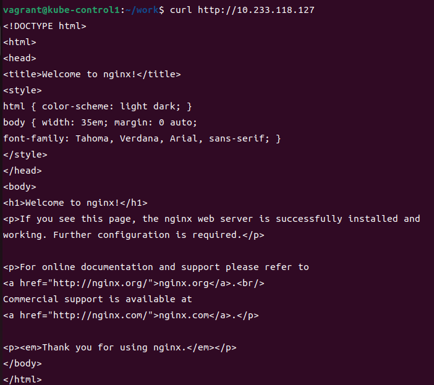The height and width of the screenshot is (385, 434).
Task: Click the font-family Tahoma, Verdana line
Action: tap(142, 138)
